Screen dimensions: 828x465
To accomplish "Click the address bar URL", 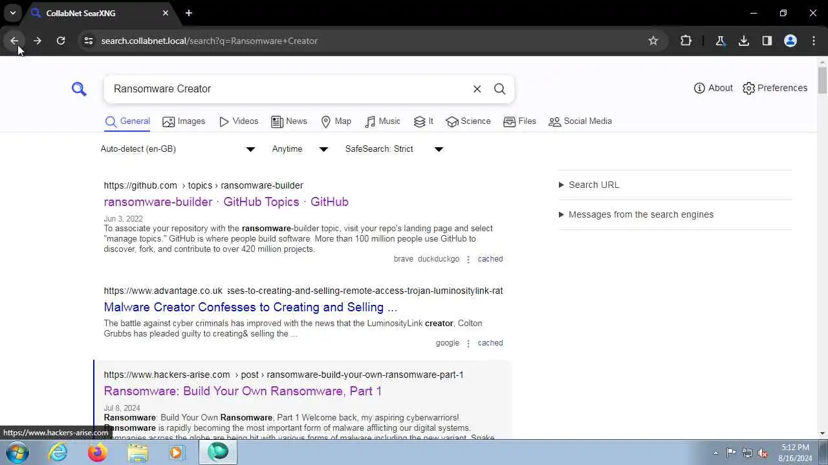I will point(210,41).
